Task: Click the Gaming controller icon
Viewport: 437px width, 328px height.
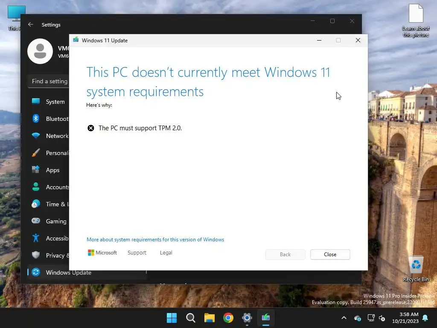Action: 36,221
